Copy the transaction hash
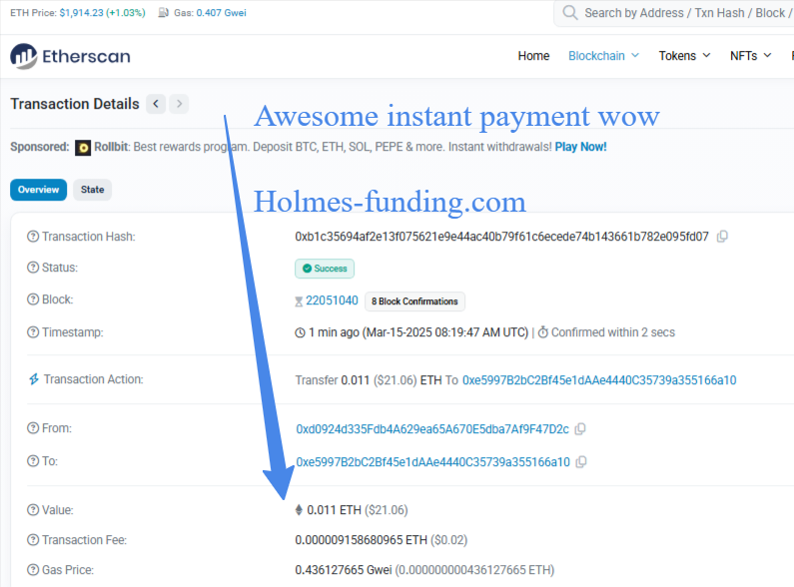The image size is (794, 587). [723, 237]
